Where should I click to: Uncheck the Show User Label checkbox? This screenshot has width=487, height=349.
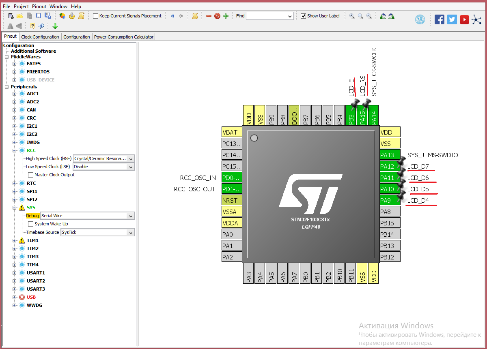304,16
